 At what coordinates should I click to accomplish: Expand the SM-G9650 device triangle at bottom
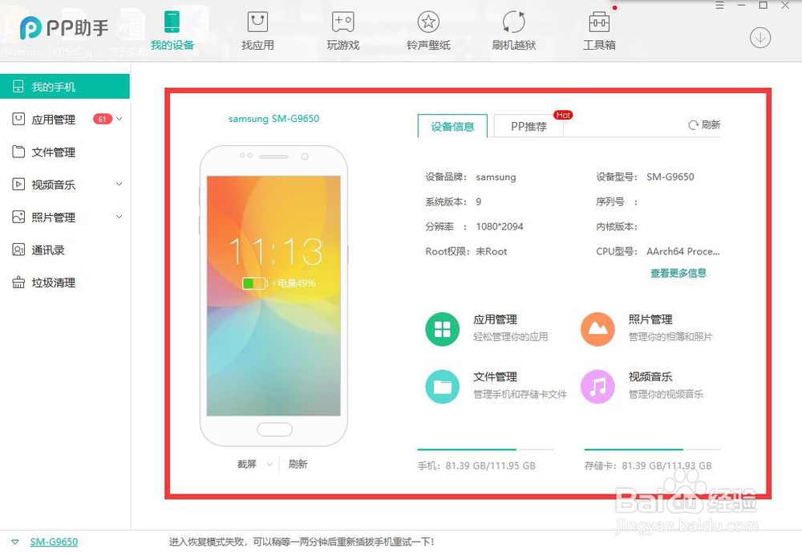[14, 542]
